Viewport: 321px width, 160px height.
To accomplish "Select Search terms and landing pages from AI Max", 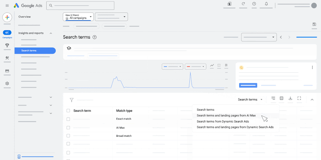I will 235,115.
